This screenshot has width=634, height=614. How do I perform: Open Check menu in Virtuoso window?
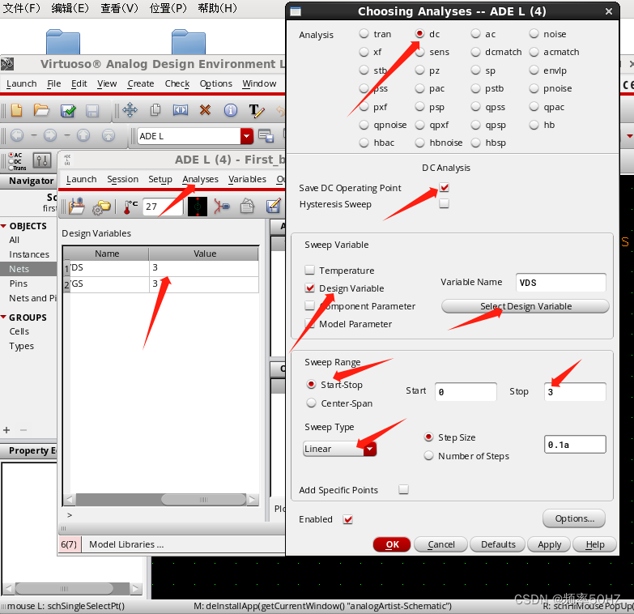[x=177, y=83]
